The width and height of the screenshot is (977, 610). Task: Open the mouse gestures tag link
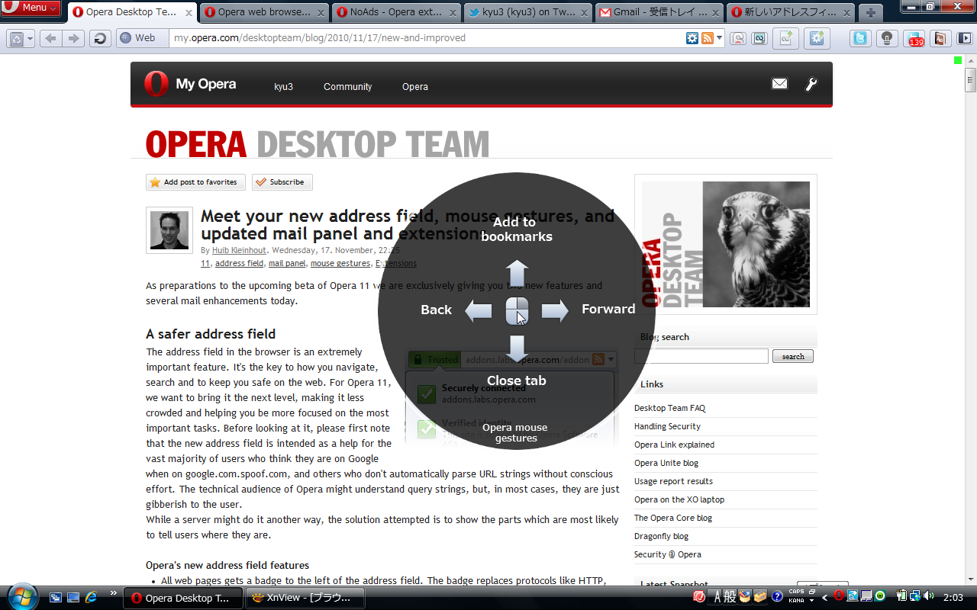[x=340, y=263]
